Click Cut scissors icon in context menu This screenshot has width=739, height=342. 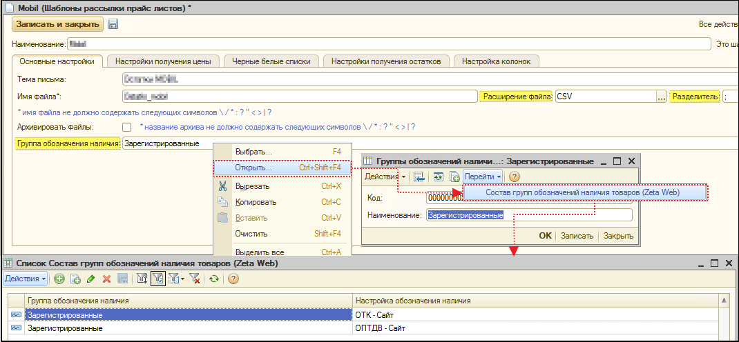click(222, 185)
